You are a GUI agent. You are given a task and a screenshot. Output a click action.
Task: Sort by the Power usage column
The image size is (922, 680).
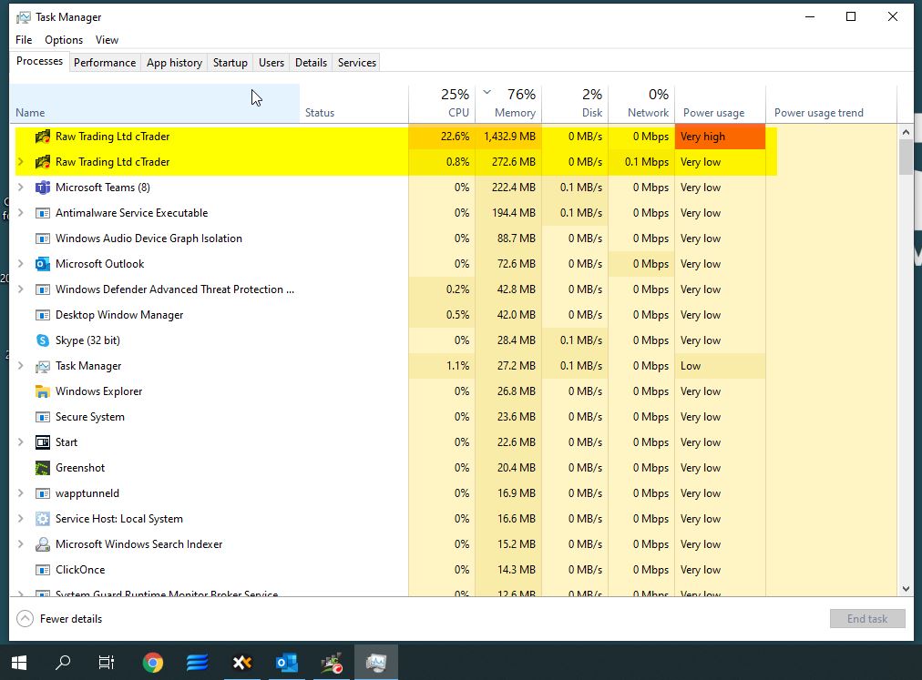720,104
